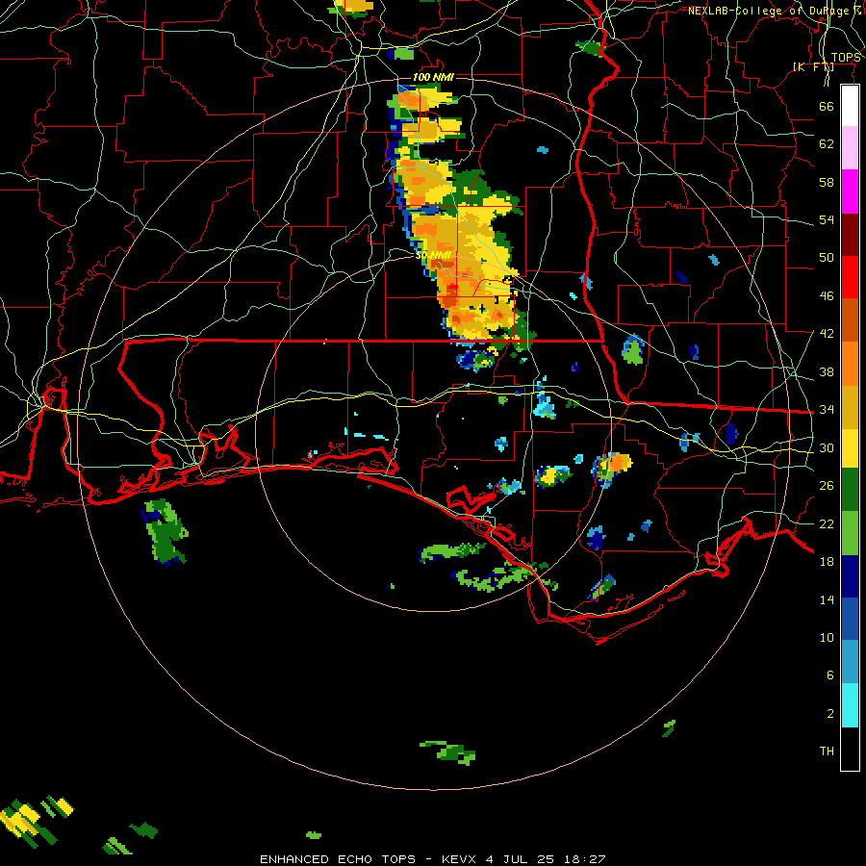Click the "58" legend value
866x866 pixels.
click(827, 182)
